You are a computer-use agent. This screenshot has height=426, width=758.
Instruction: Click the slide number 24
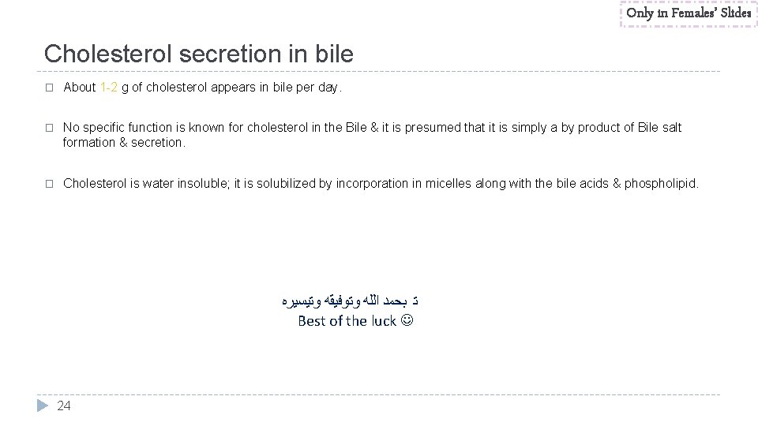click(64, 405)
